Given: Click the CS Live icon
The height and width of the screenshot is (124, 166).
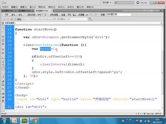Looking at the screenshot, I should [x=138, y=3].
